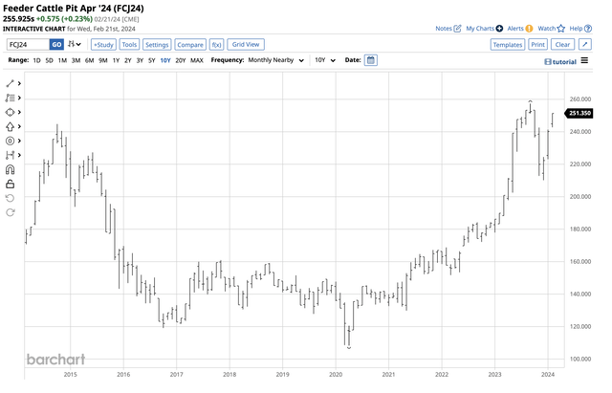612x393 pixels.
Task: Click the Alerts exclamation icon
Action: click(529, 29)
